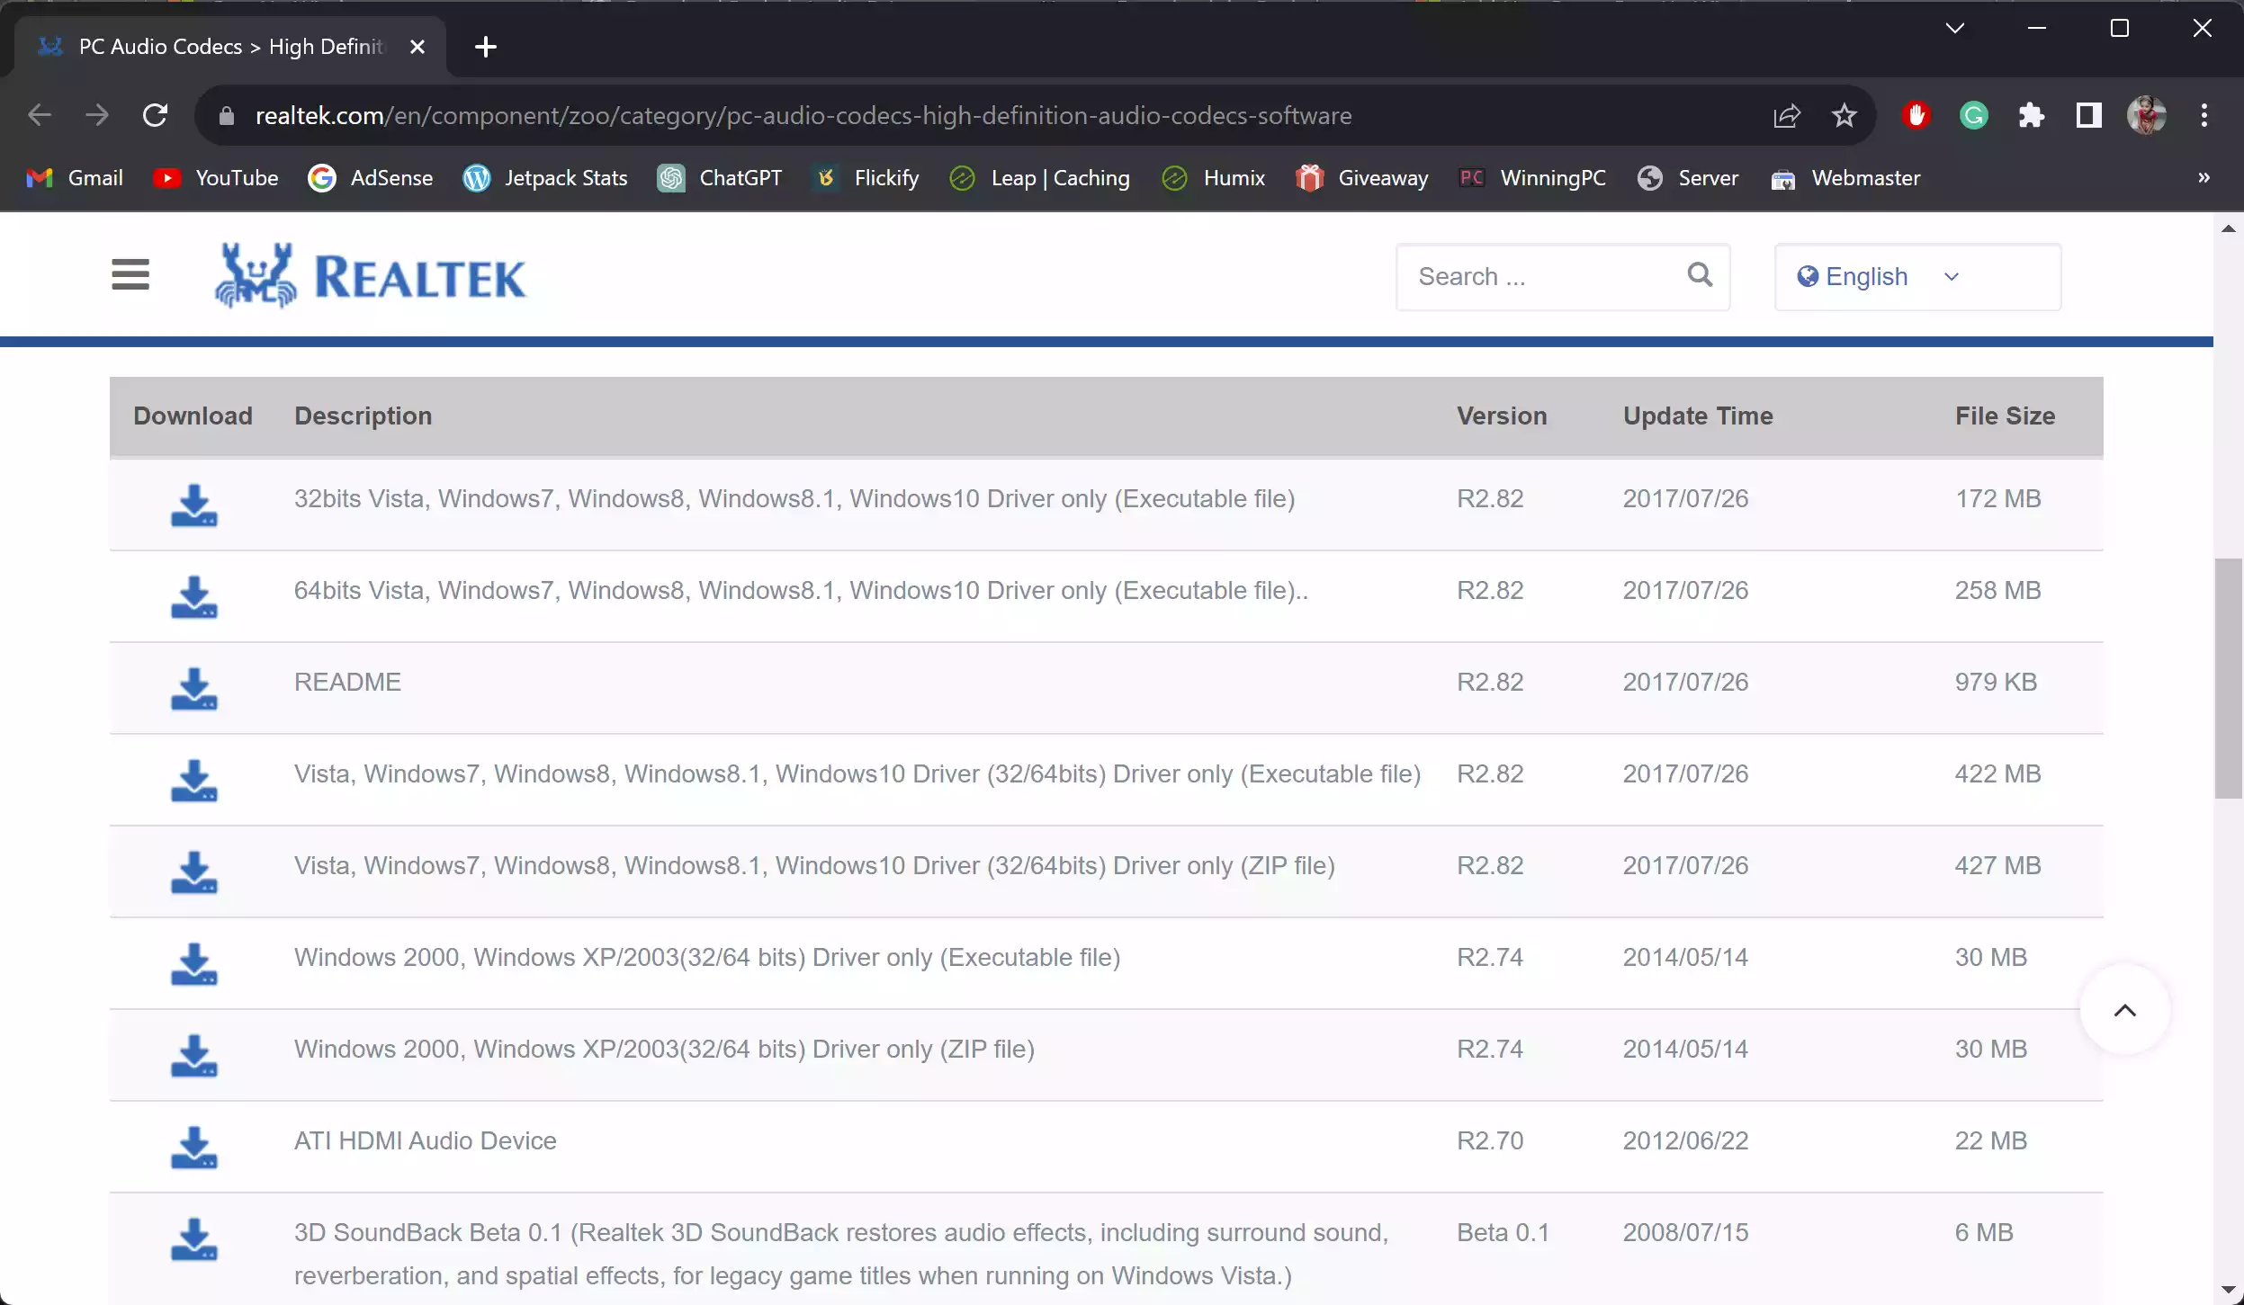Open the AdBlock extension
This screenshot has height=1305, width=2244.
(x=1915, y=115)
